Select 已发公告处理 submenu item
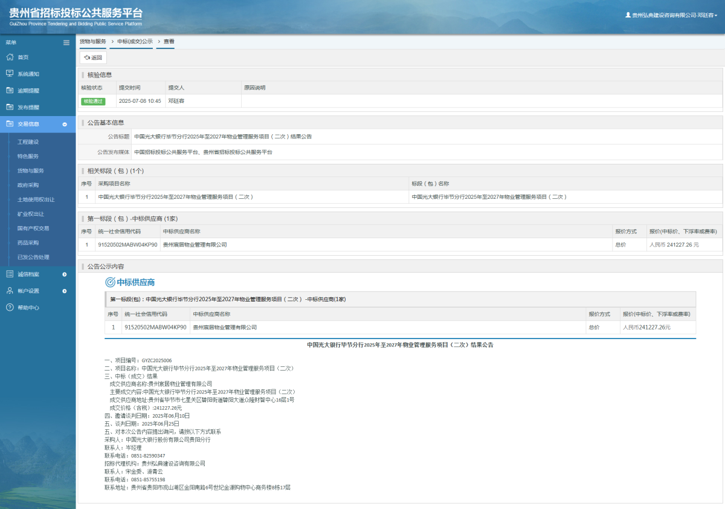725x509 pixels. 33,257
